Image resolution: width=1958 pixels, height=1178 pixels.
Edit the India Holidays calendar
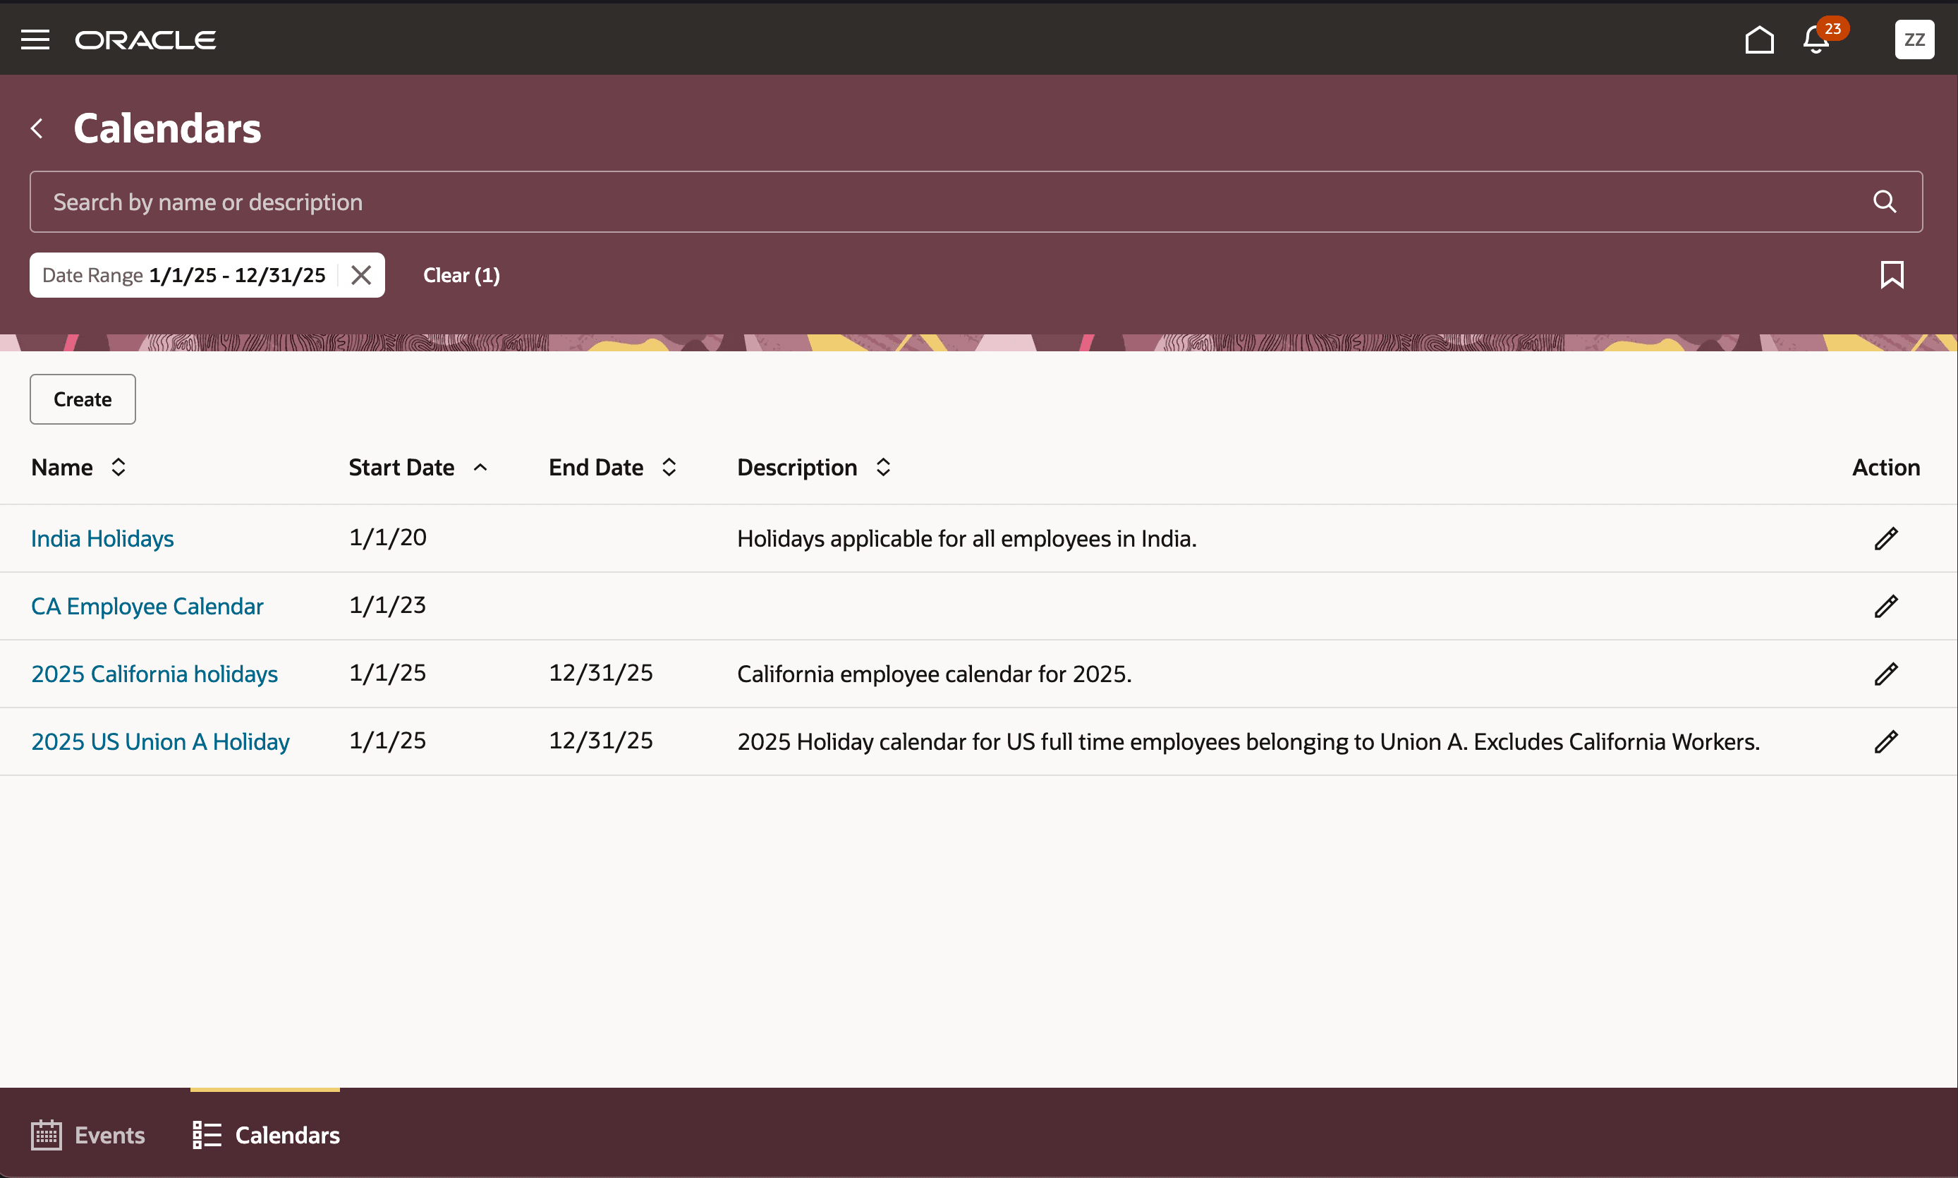1886,538
